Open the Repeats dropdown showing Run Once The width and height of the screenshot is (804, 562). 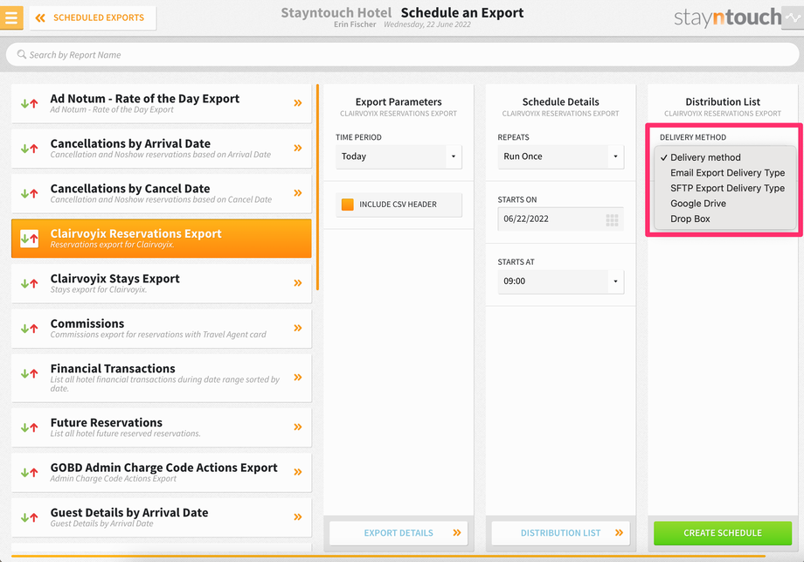click(560, 156)
